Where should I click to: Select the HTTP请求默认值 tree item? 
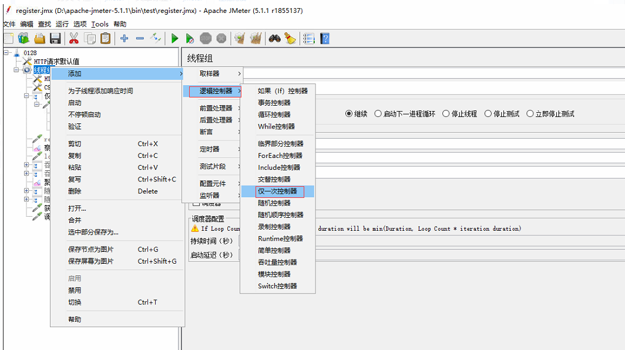pos(56,62)
